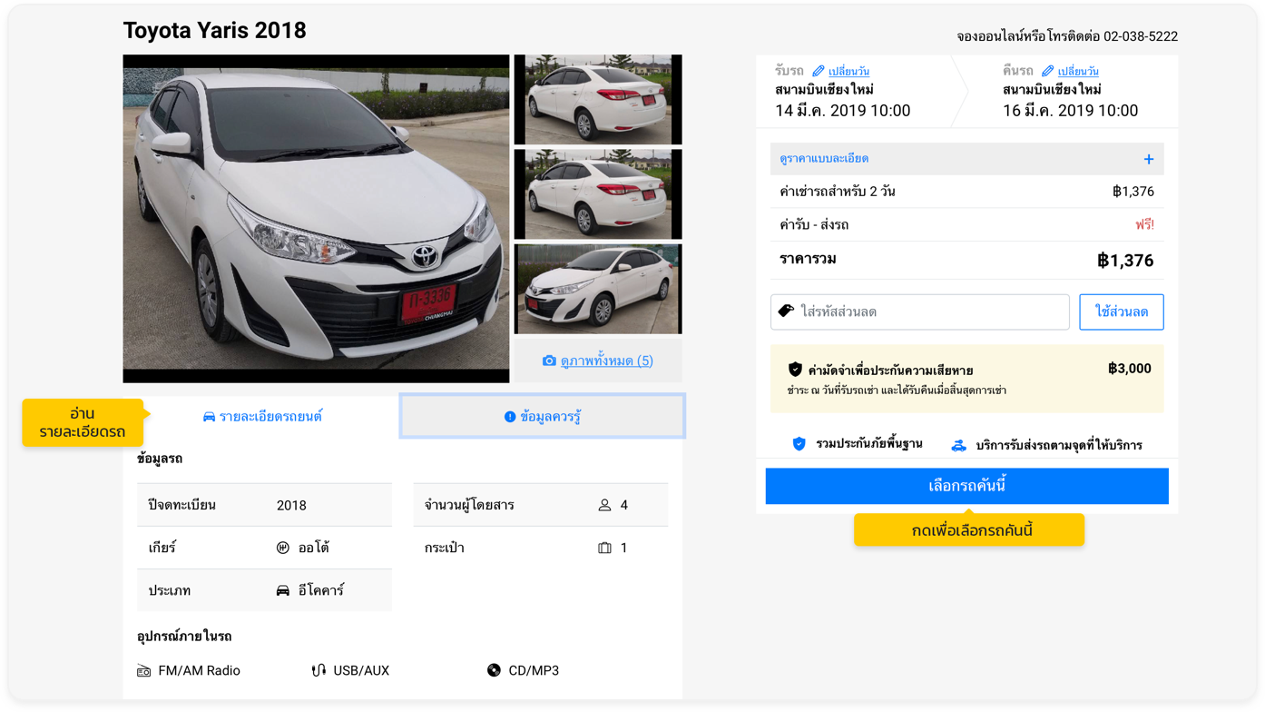The image size is (1265, 712).
Task: Select this car with เลือกรถคันนี้ button
Action: [x=966, y=486]
